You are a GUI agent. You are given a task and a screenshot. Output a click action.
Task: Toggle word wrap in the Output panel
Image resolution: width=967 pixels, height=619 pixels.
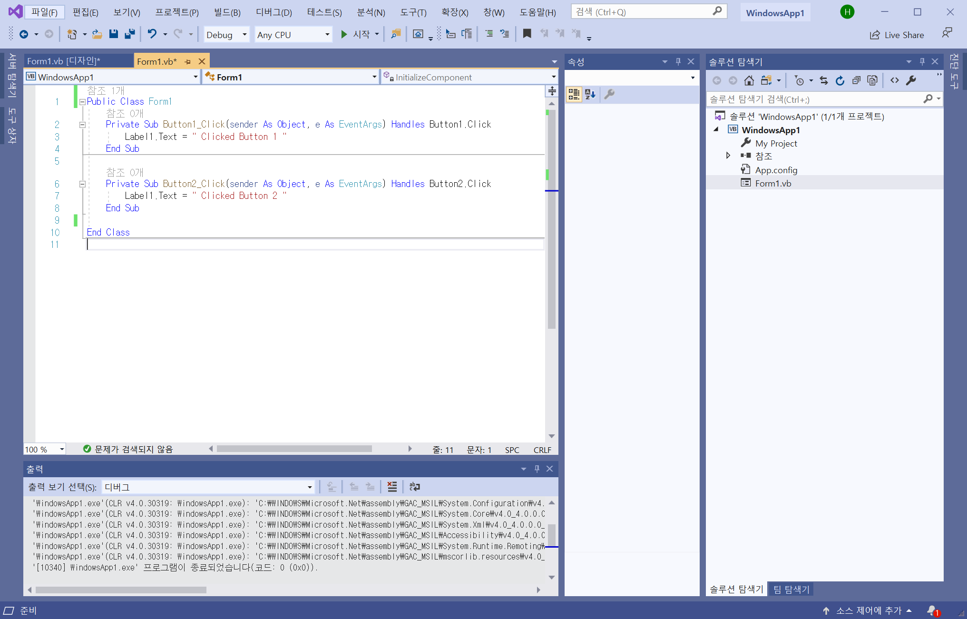(414, 487)
